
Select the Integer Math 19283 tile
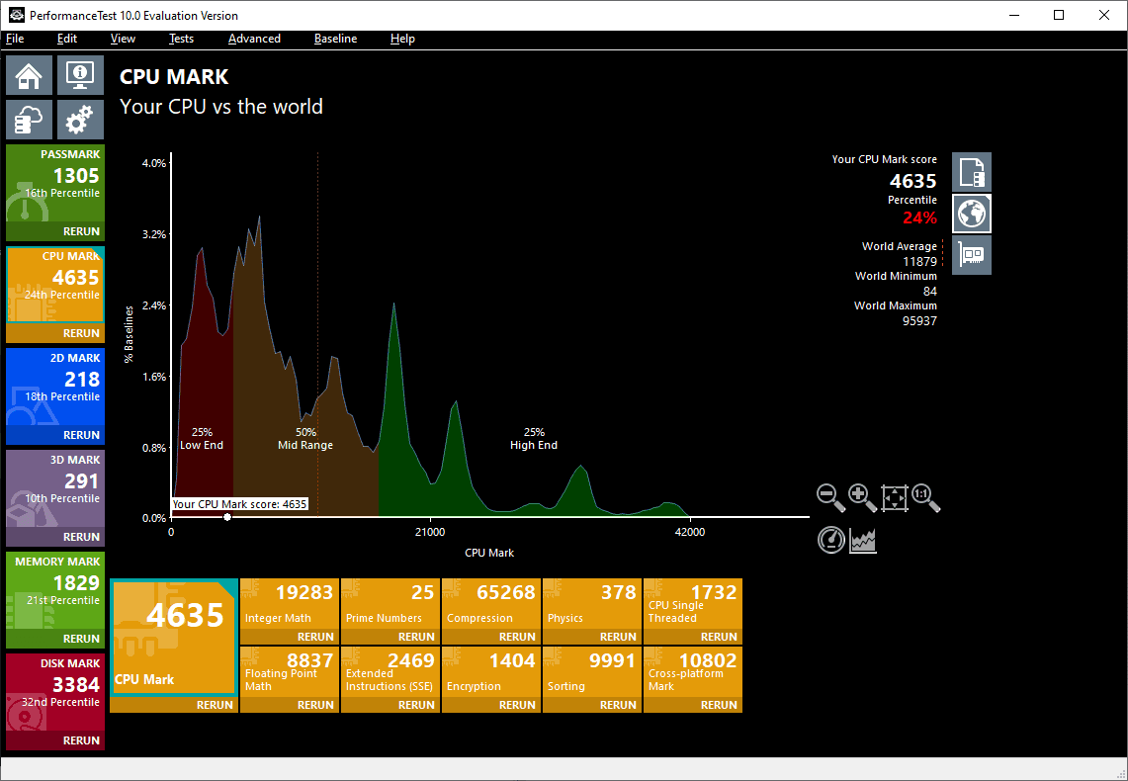(290, 604)
